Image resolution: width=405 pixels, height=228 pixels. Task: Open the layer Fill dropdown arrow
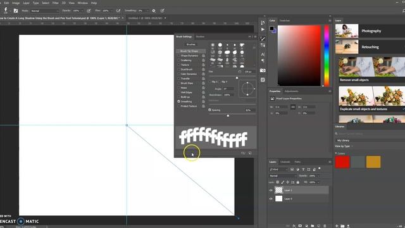(318, 182)
